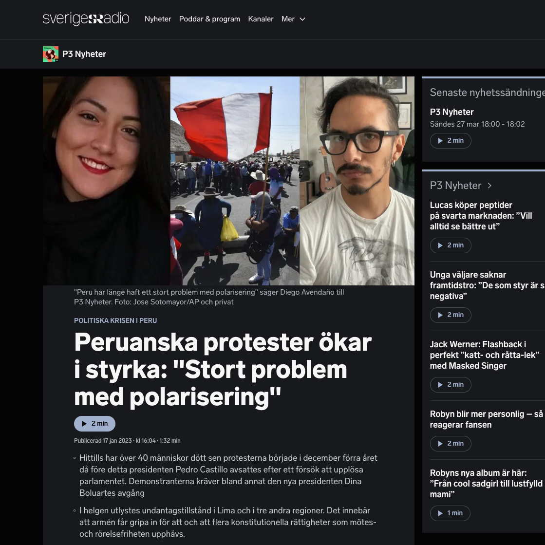This screenshot has height=545, width=545.
Task: Click chevron next to P3 Nyheter sidebar heading
Action: click(x=490, y=186)
